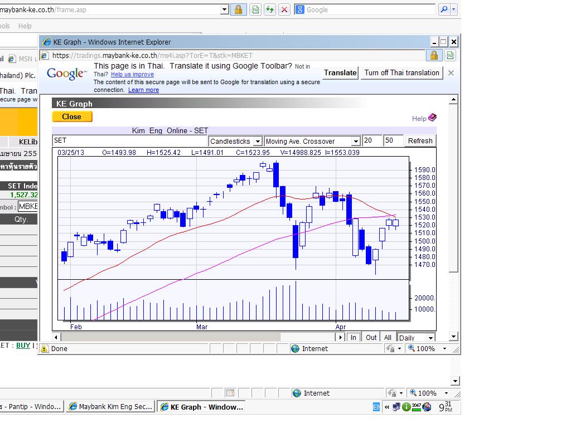571x428 pixels.
Task: Select the All range chart toggle
Action: (x=388, y=337)
